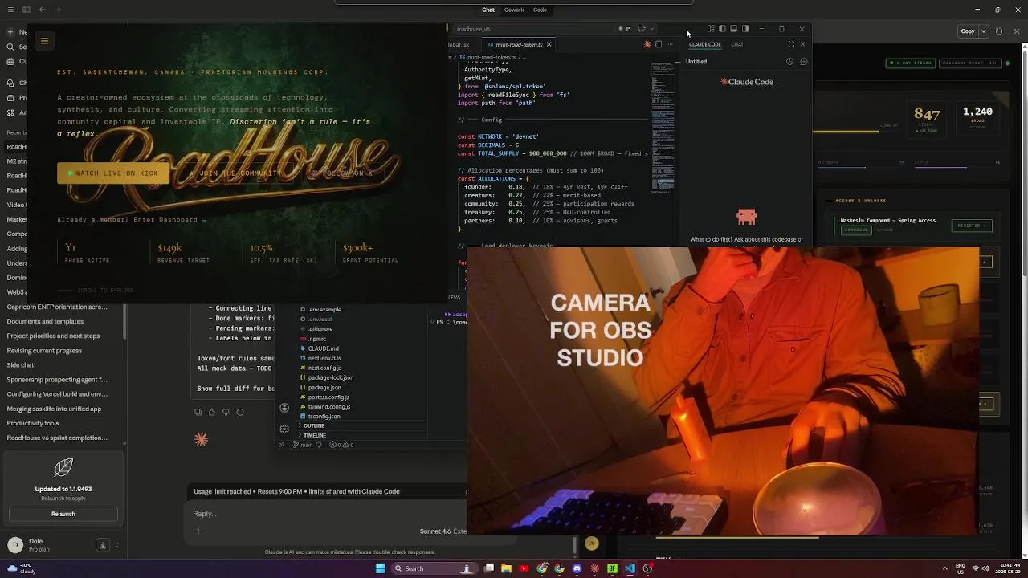This screenshot has width=1028, height=578.
Task: Give thumbs down to the response
Action: click(226, 413)
